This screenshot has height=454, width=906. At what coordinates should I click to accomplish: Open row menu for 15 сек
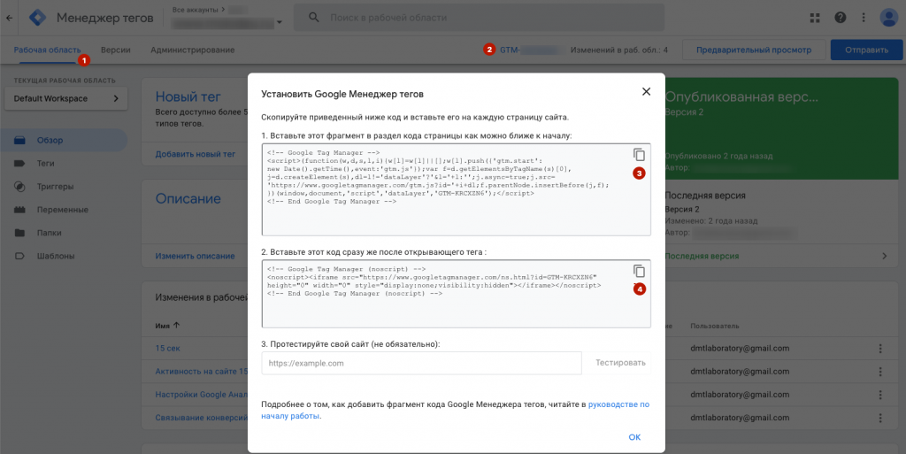pyautogui.click(x=880, y=349)
